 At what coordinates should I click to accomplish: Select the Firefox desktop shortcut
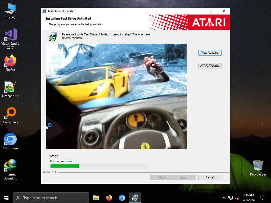point(10,63)
